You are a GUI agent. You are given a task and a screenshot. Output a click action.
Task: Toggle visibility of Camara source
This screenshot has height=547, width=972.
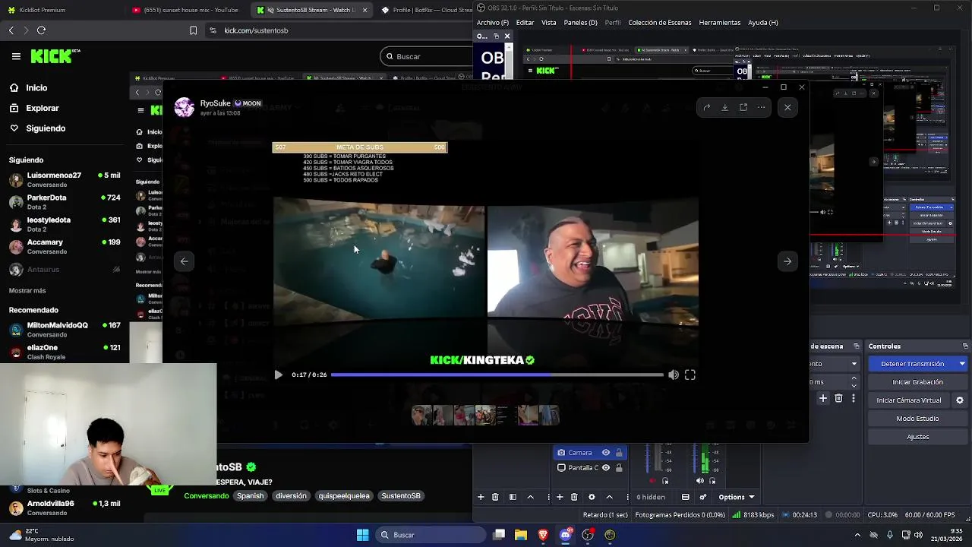[605, 453]
